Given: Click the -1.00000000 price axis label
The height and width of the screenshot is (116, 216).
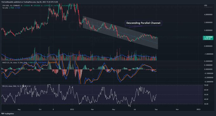Looking at the screenshot, I should pos(208,54).
